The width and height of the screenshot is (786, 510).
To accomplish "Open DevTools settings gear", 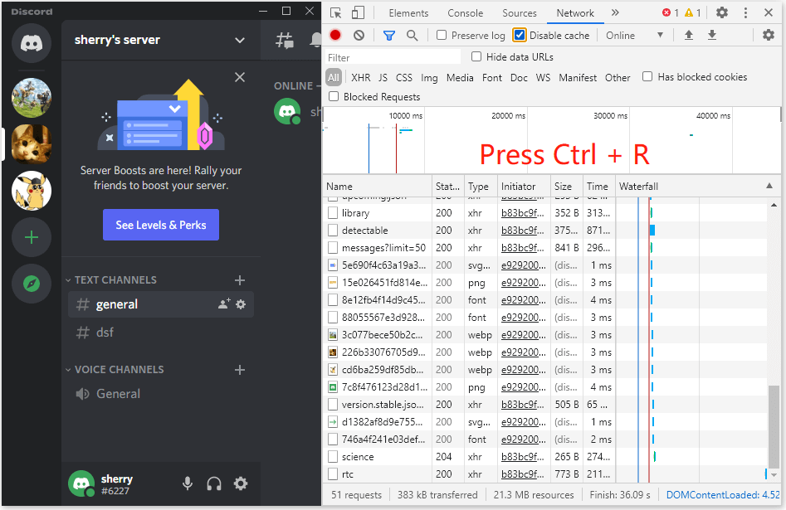I will (x=722, y=13).
